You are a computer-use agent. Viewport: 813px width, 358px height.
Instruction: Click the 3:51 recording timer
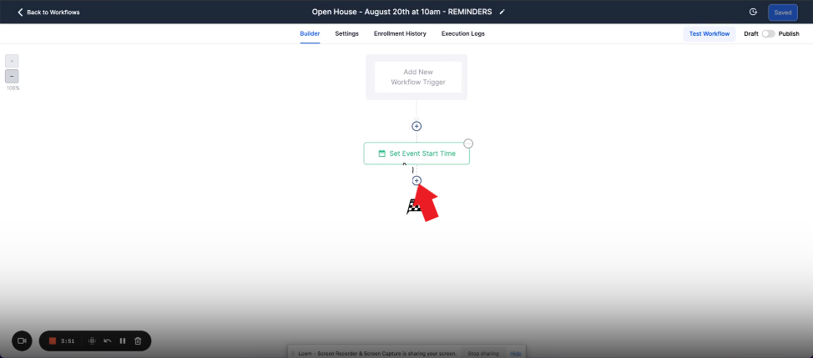68,341
